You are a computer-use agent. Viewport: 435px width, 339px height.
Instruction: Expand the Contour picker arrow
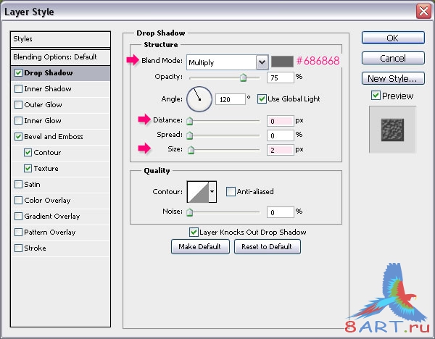pos(212,192)
